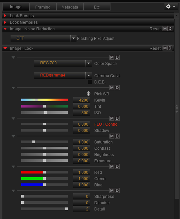Collapse the FLUT Control group triangle

(x=13, y=119)
